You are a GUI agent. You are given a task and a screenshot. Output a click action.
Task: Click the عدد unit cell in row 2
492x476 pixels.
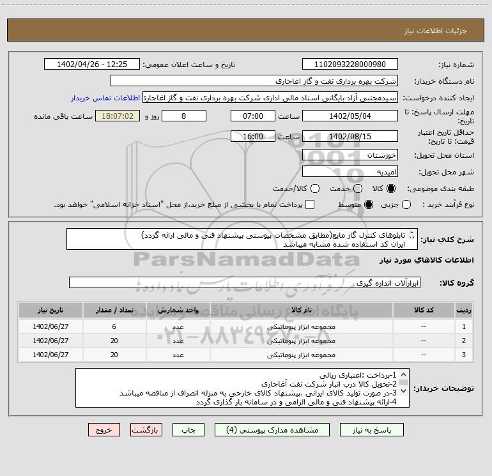click(178, 341)
